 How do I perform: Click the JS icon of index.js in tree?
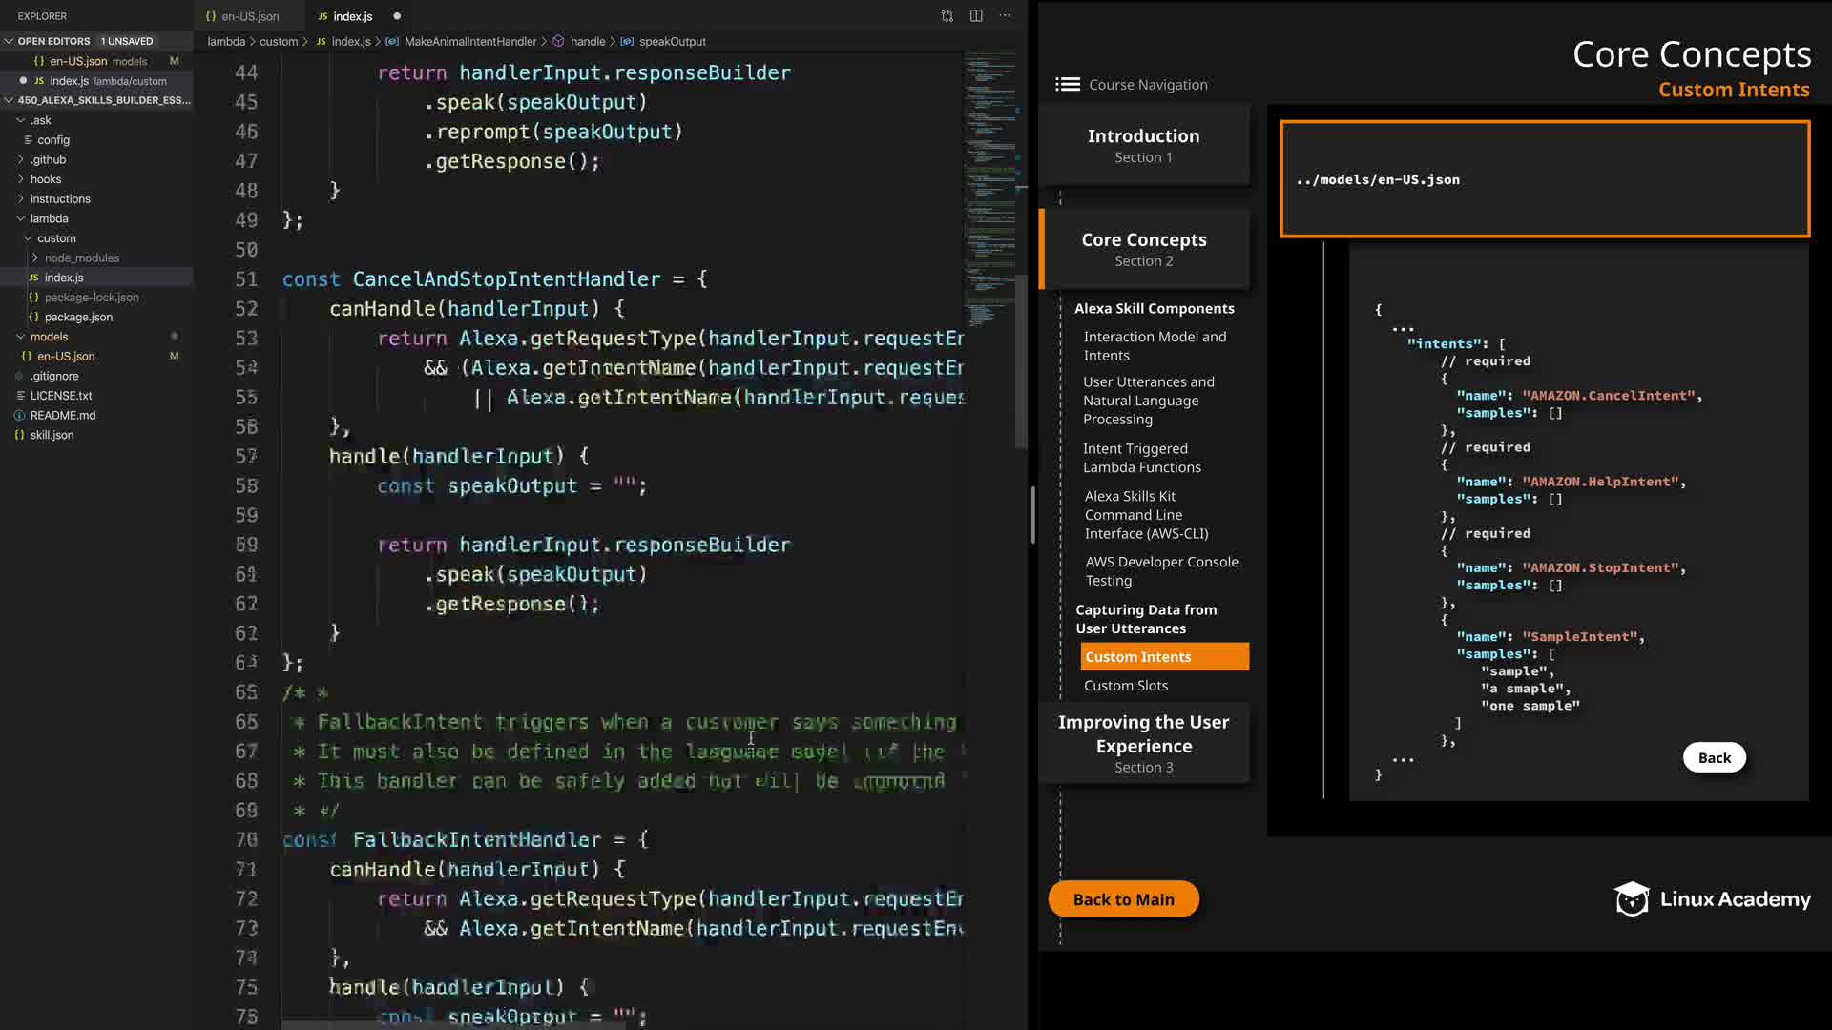33,278
